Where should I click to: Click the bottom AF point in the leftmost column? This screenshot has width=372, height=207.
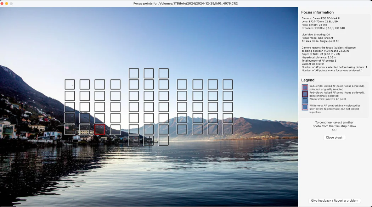pyautogui.click(x=70, y=129)
